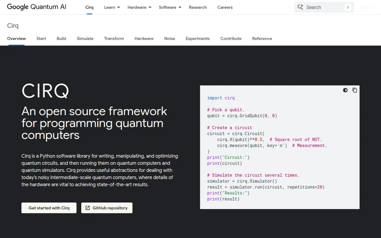The image size is (381, 238).
Task: Click the "import cirq" code line
Action: [x=221, y=98]
